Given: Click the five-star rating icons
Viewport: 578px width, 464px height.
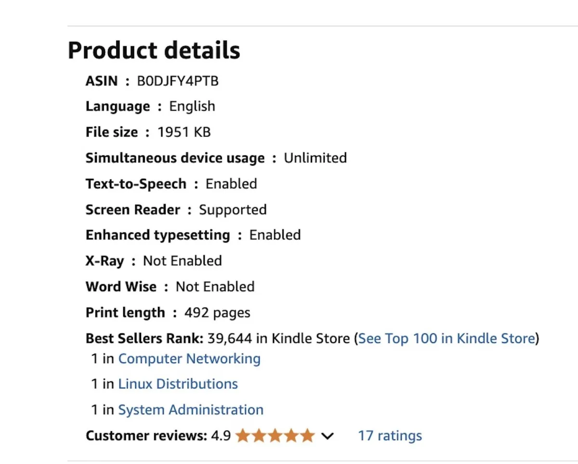Looking at the screenshot, I should click(275, 436).
